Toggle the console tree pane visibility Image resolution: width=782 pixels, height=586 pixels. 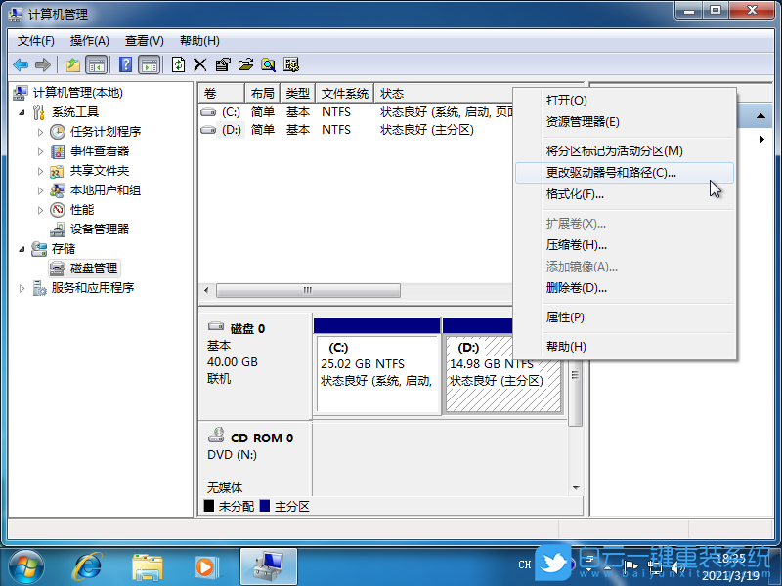pyautogui.click(x=96, y=64)
